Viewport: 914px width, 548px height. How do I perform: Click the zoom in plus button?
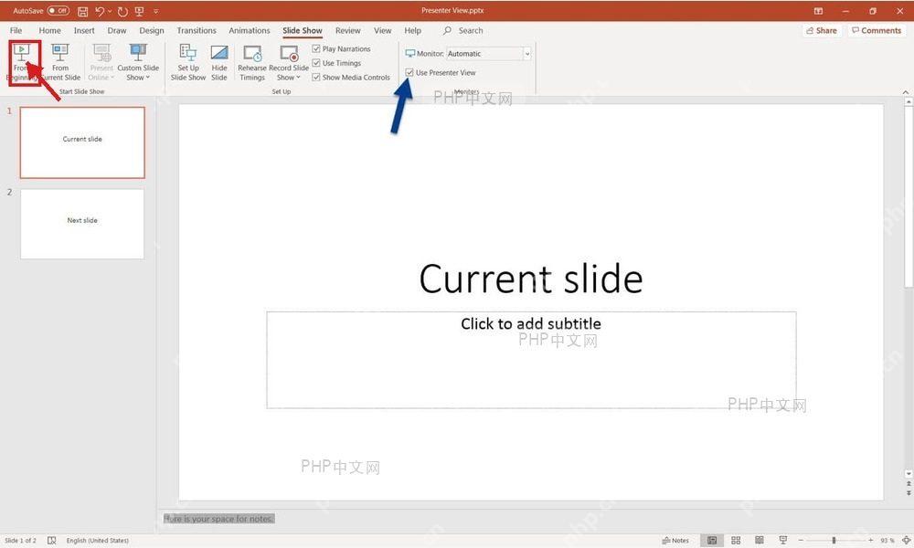[x=871, y=541]
